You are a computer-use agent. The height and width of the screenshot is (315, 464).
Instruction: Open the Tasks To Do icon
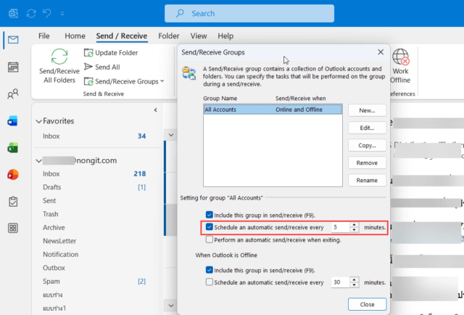pyautogui.click(x=13, y=202)
